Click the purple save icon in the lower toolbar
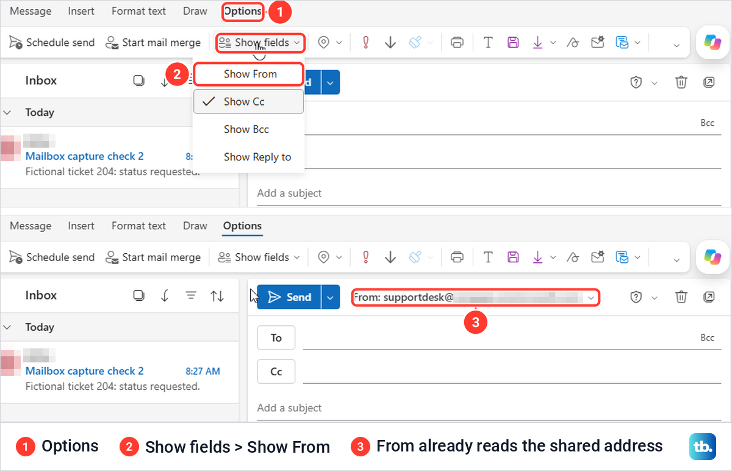The image size is (732, 471). coord(513,257)
